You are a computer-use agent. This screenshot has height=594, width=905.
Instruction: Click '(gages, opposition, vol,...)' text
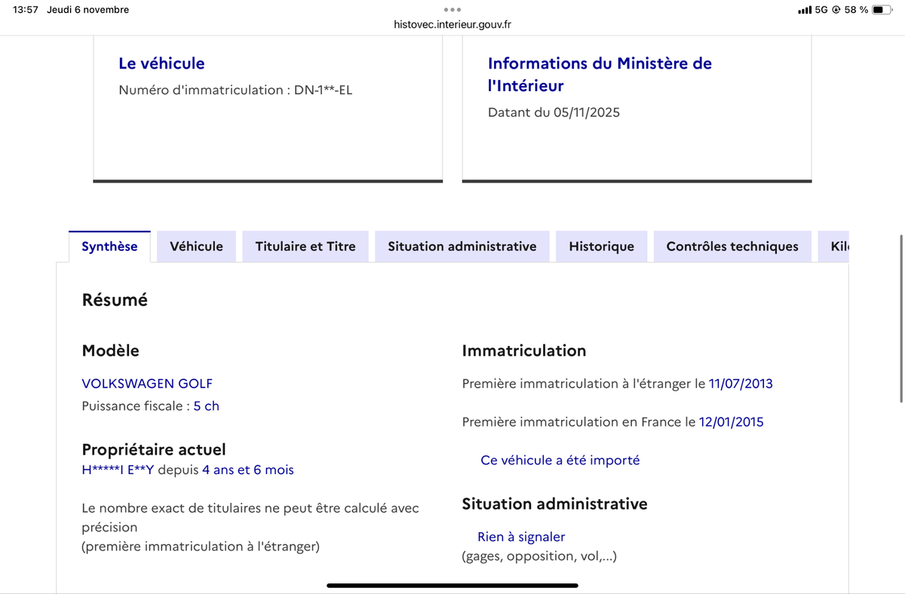coord(539,556)
